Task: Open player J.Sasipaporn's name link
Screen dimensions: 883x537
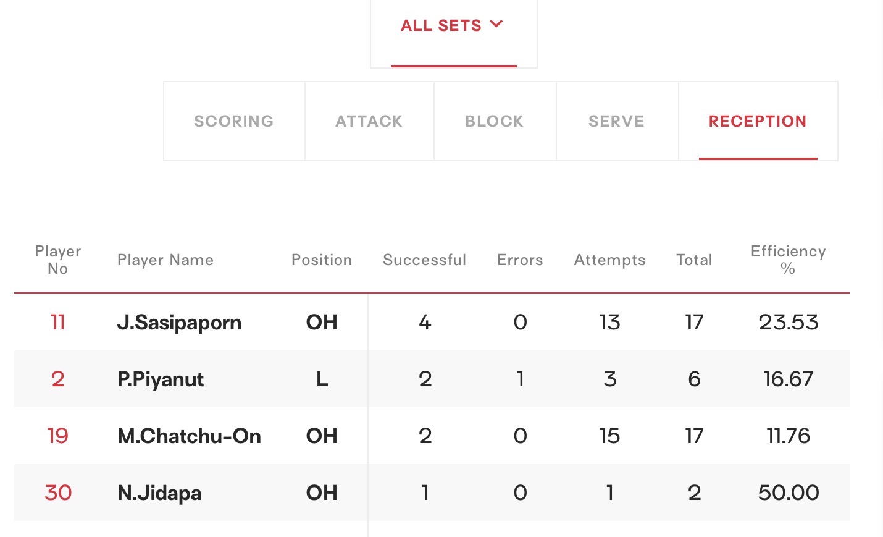Action: (x=179, y=323)
